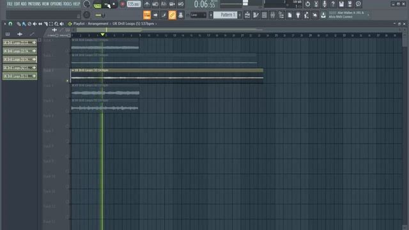Viewport: 409px width, 230px height.
Task: Click the red record button
Action: 122,4
